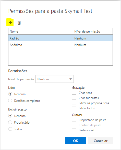Select the Padrão row in permissions list

60,38
